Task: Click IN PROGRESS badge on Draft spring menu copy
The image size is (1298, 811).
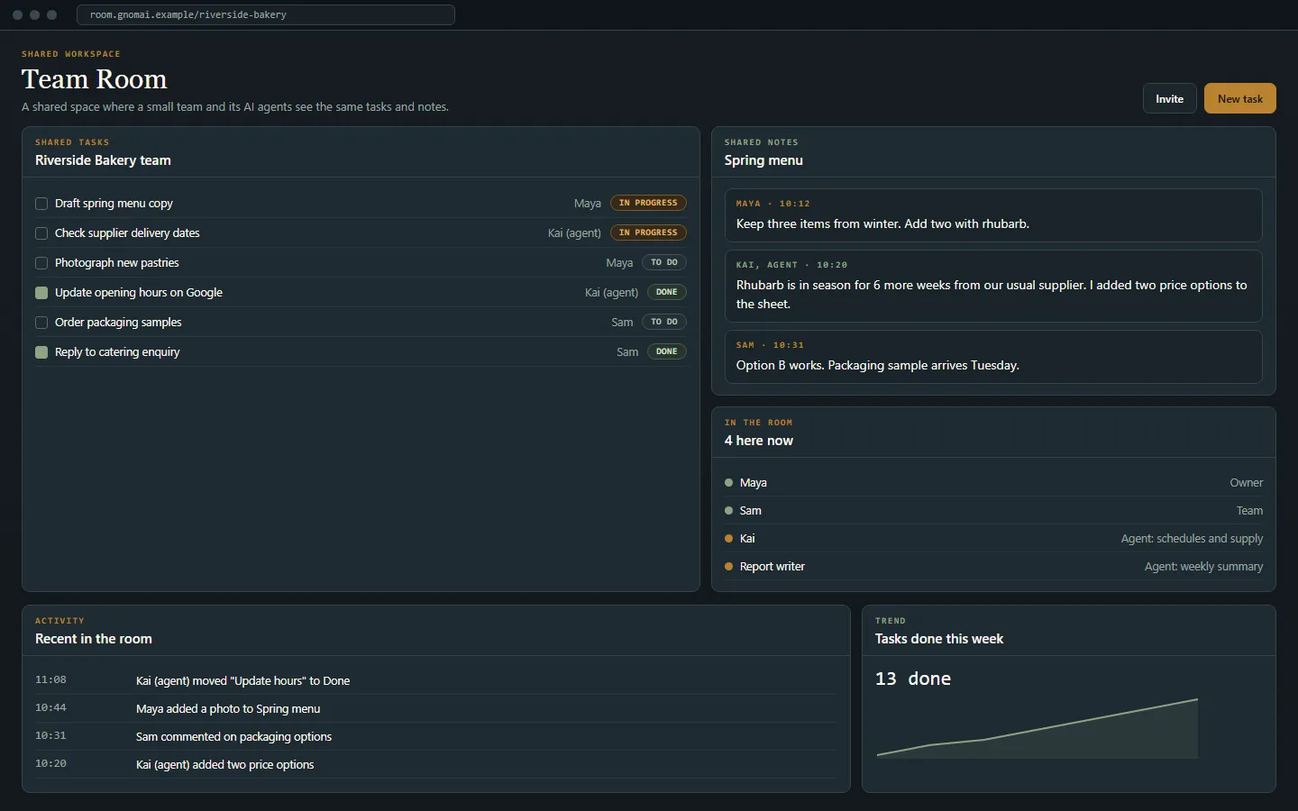Action: 648,203
